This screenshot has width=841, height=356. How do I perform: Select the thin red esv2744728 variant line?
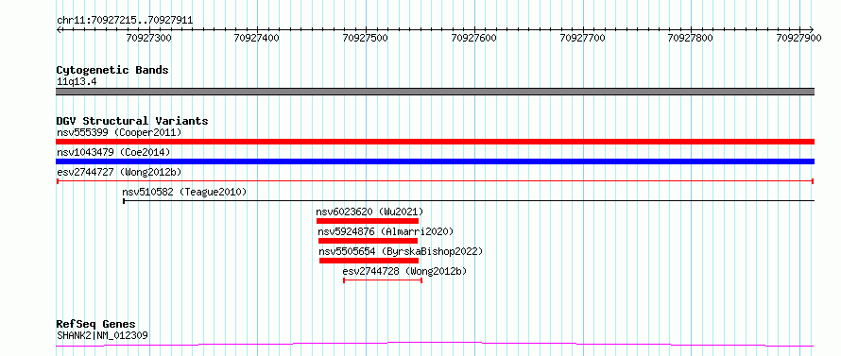click(383, 280)
